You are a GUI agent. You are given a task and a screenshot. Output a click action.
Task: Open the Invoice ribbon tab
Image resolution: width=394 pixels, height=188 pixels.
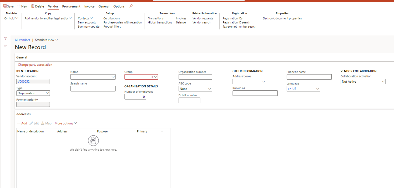point(89,6)
